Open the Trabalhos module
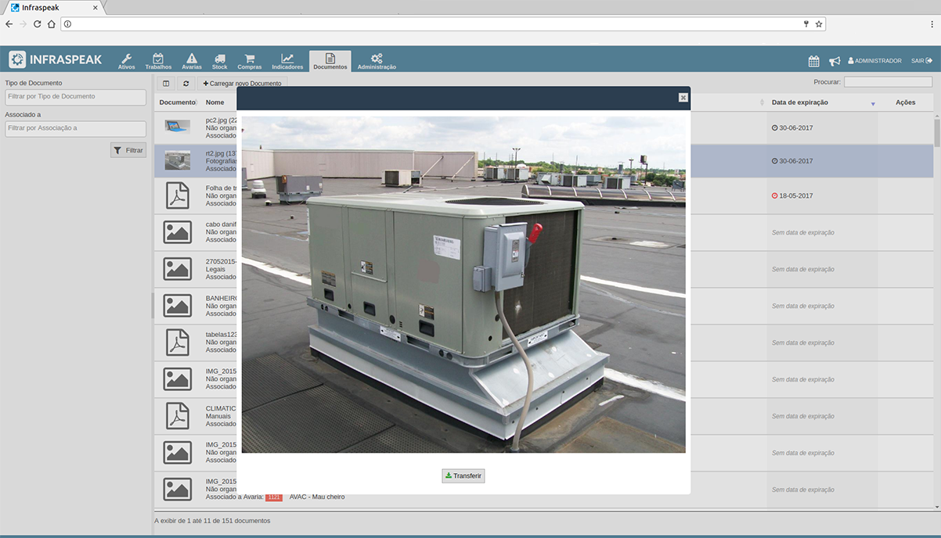 158,61
